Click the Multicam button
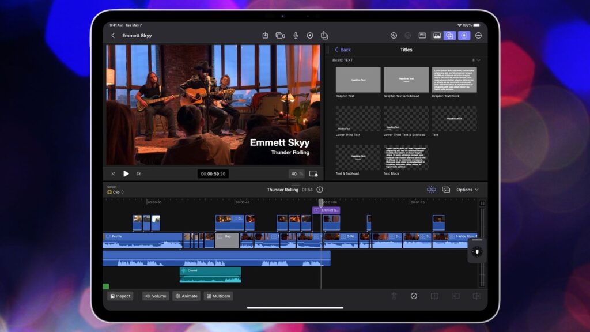590x332 pixels. point(218,296)
